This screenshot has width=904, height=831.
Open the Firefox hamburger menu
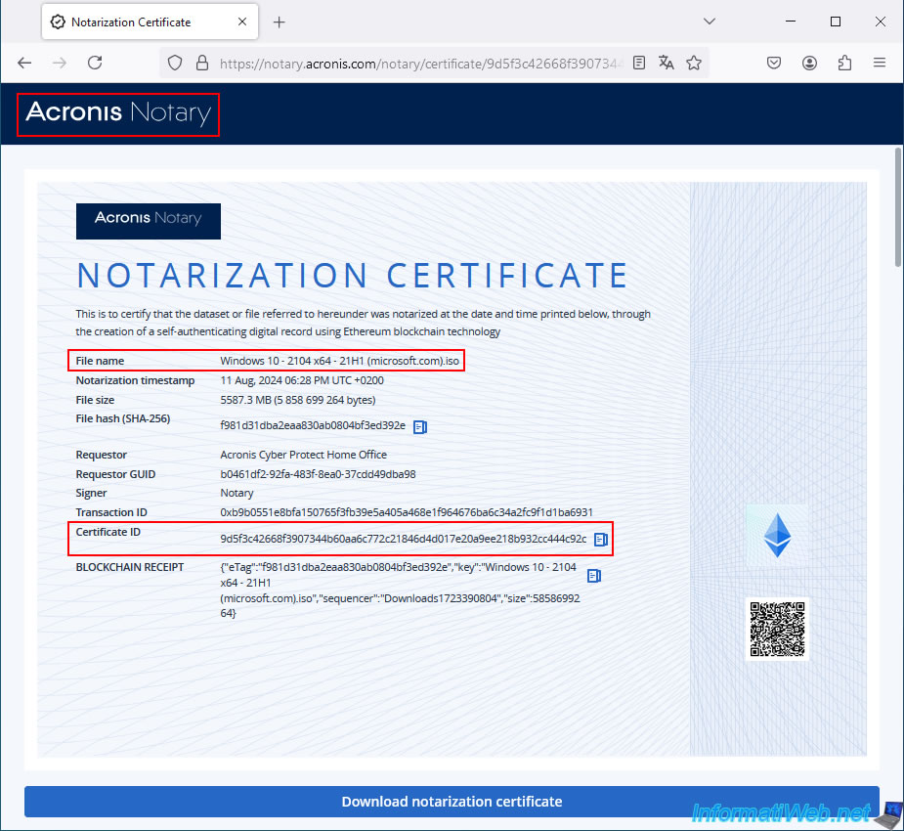880,63
